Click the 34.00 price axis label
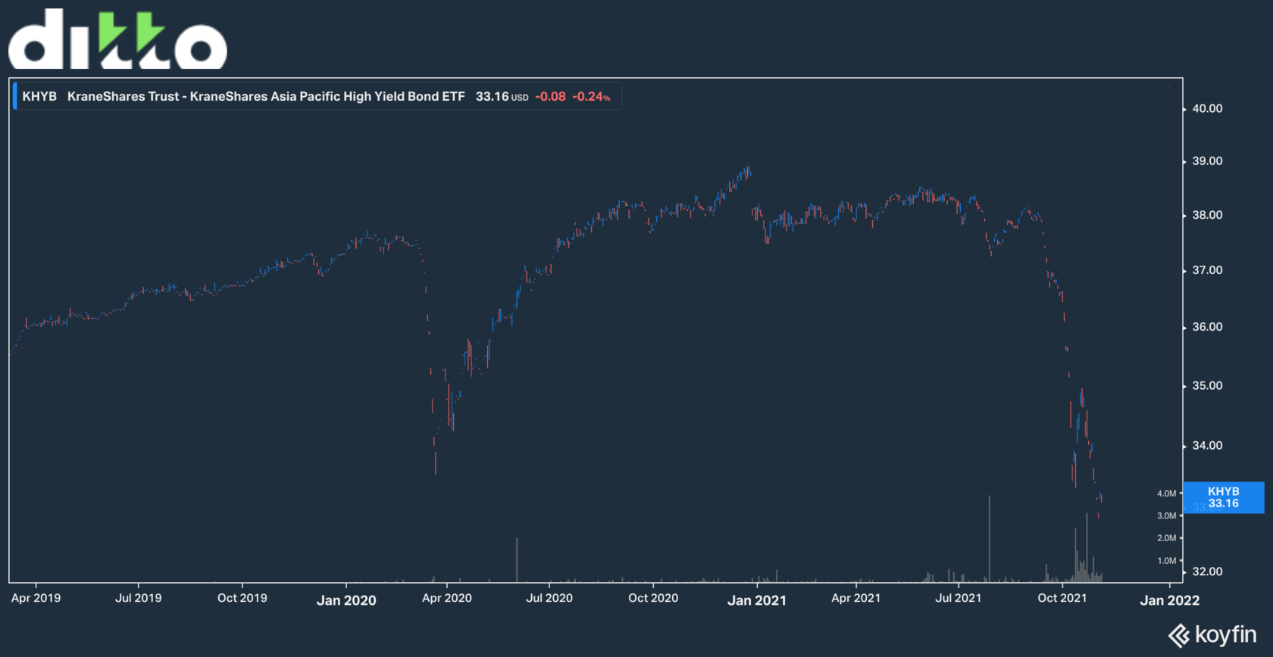The width and height of the screenshot is (1273, 657). pos(1207,445)
